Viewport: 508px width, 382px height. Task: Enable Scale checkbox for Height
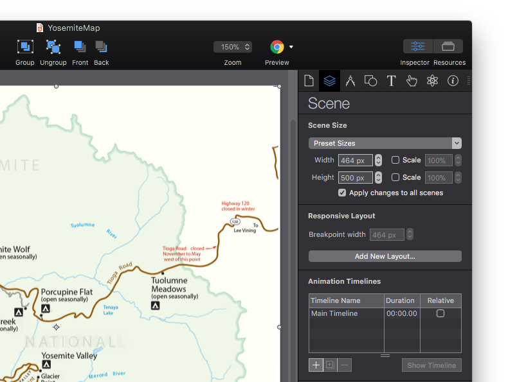pos(395,178)
